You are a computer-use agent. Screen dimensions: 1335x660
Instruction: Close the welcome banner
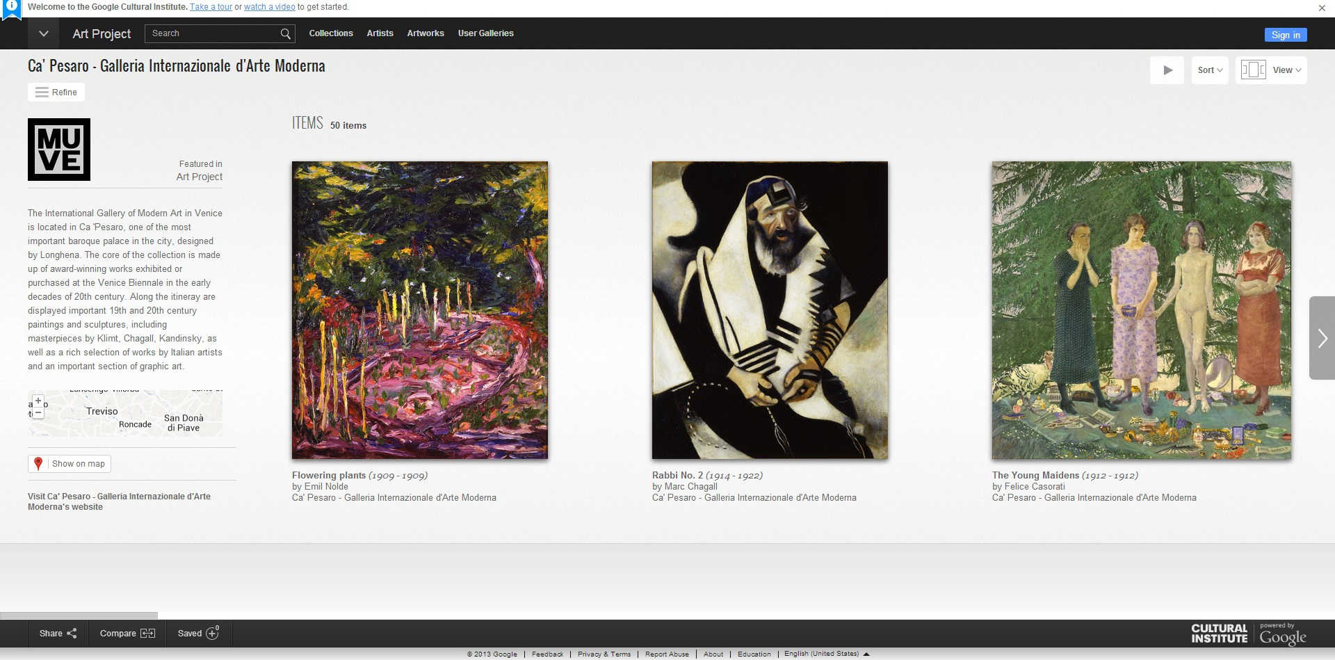coord(1322,8)
